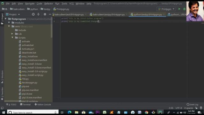The width and height of the screenshot is (204, 115).
Task: Expand Lib folder
Action: 12,34
